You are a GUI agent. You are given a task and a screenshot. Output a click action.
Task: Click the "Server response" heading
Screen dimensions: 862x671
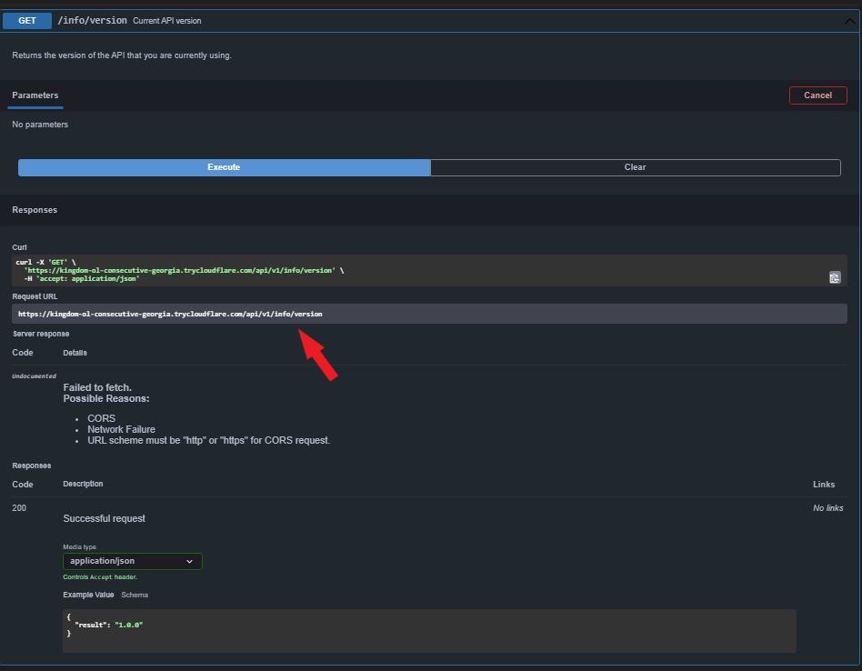[41, 334]
